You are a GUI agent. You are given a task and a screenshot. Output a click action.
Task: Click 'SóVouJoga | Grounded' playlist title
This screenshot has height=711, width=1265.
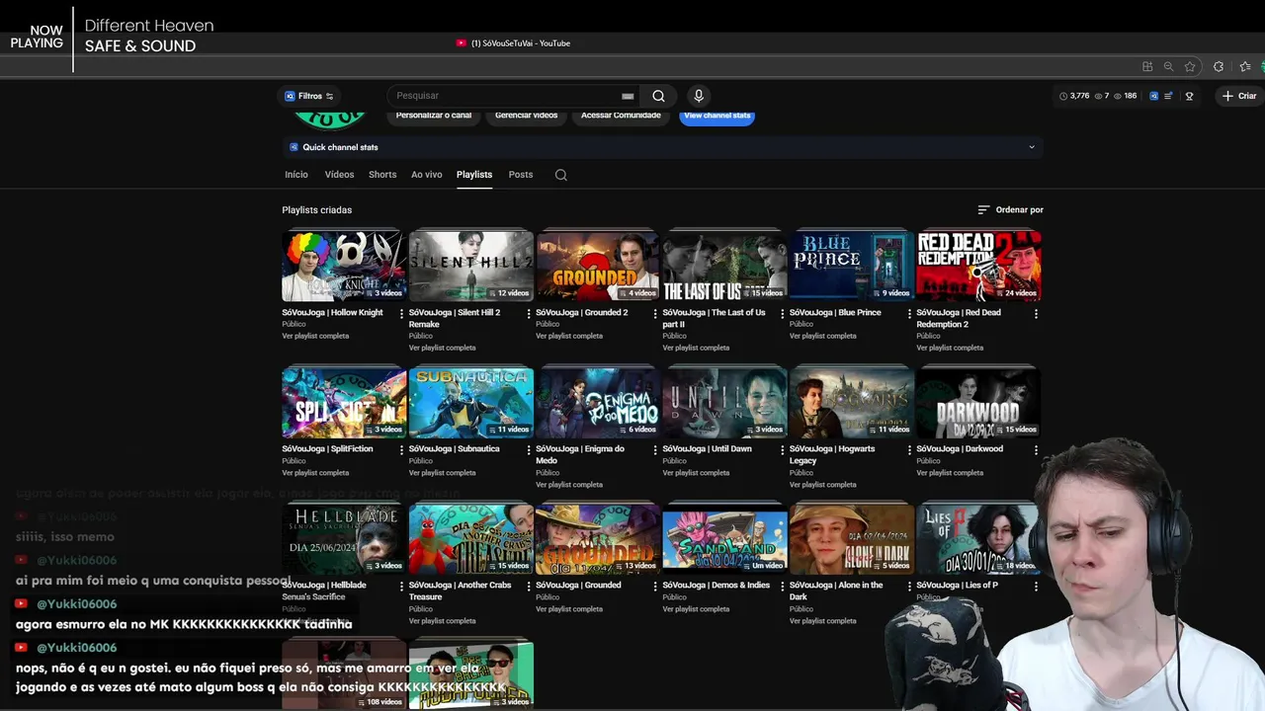pyautogui.click(x=578, y=586)
